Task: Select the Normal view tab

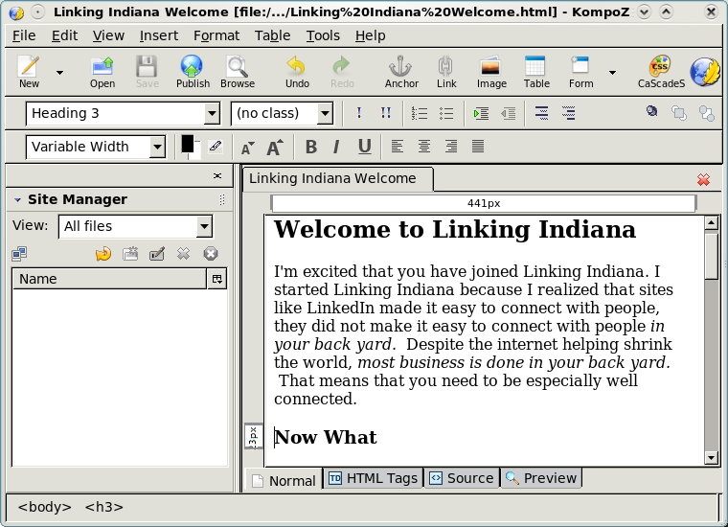Action: coord(284,481)
